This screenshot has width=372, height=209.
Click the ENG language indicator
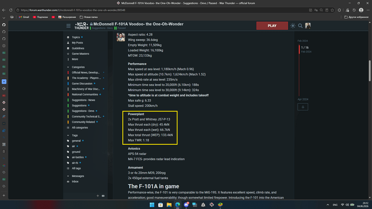pos(335,205)
